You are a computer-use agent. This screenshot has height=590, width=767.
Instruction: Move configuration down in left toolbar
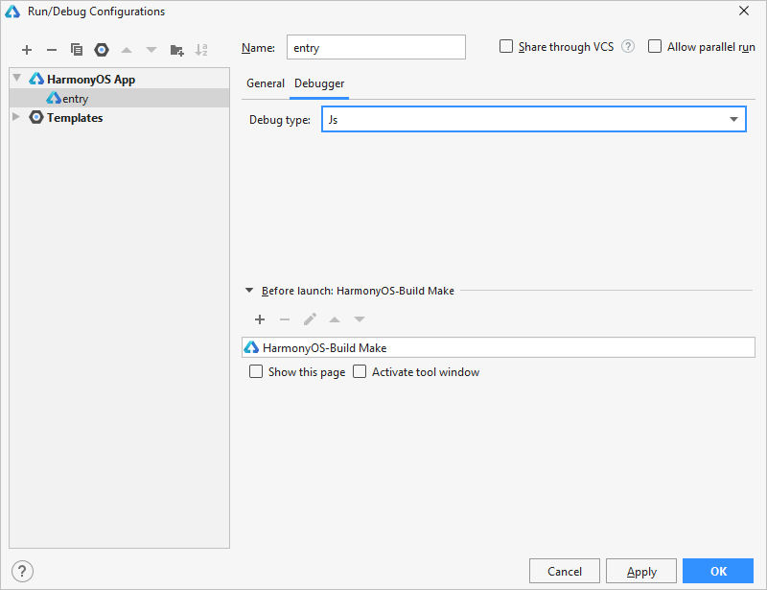tap(151, 50)
